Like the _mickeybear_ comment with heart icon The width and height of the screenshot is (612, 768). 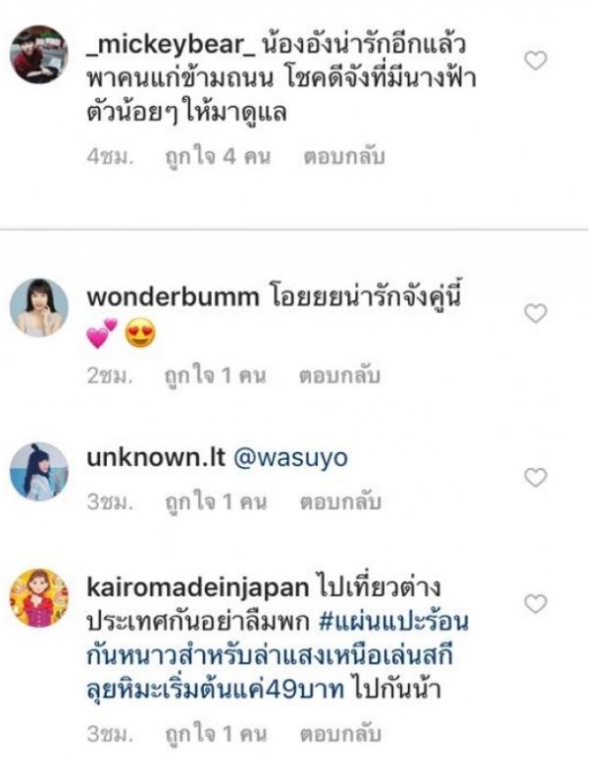pos(535,61)
